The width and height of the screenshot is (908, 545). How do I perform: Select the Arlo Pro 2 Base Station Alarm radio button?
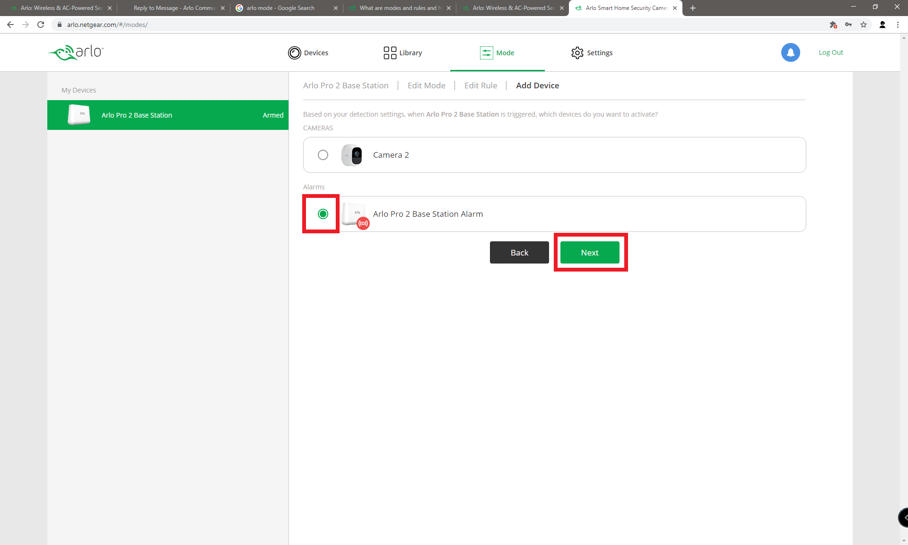[323, 213]
